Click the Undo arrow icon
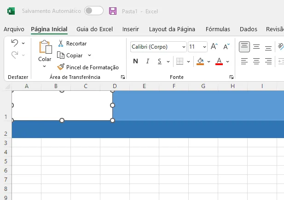 pyautogui.click(x=15, y=43)
